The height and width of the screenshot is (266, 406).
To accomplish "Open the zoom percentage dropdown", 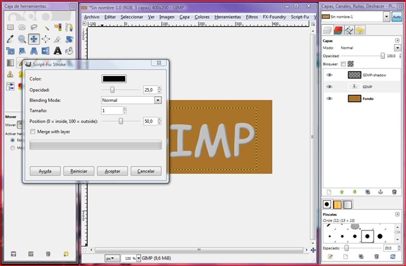I will [138, 258].
